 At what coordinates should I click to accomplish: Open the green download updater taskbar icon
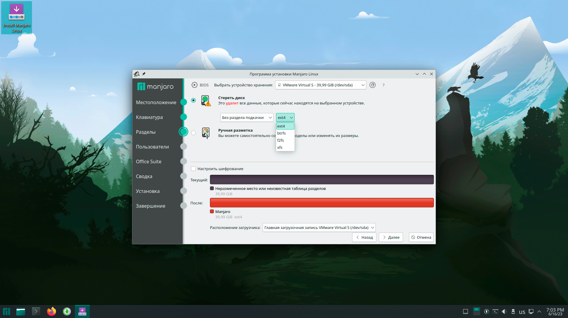pos(67,311)
